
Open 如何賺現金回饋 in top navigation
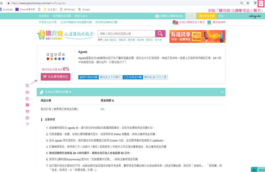(x=62, y=16)
